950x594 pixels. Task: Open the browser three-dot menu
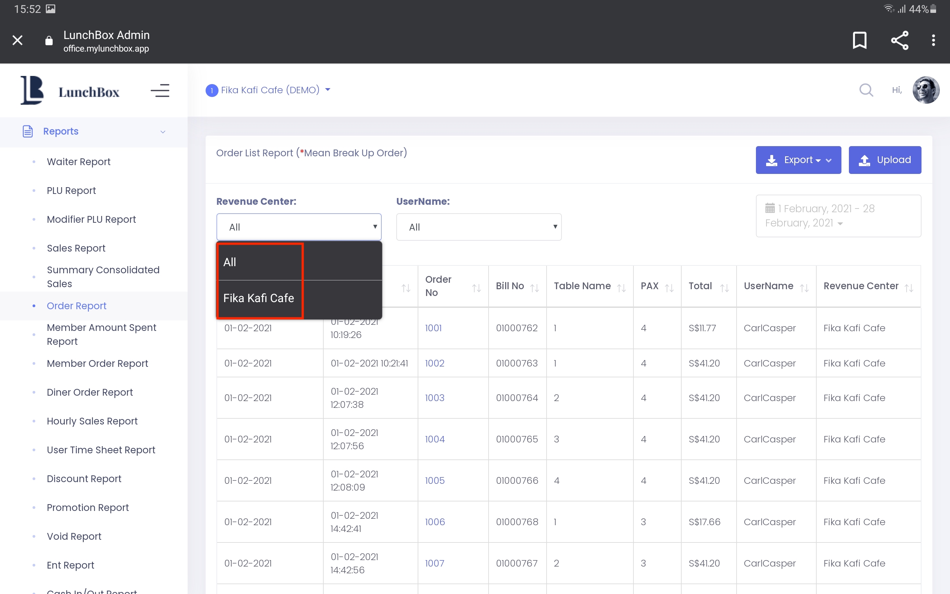point(933,40)
